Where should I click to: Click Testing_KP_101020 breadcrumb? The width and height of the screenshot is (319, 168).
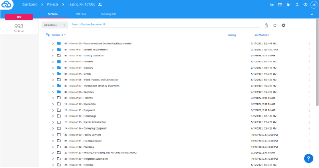[x=82, y=4]
